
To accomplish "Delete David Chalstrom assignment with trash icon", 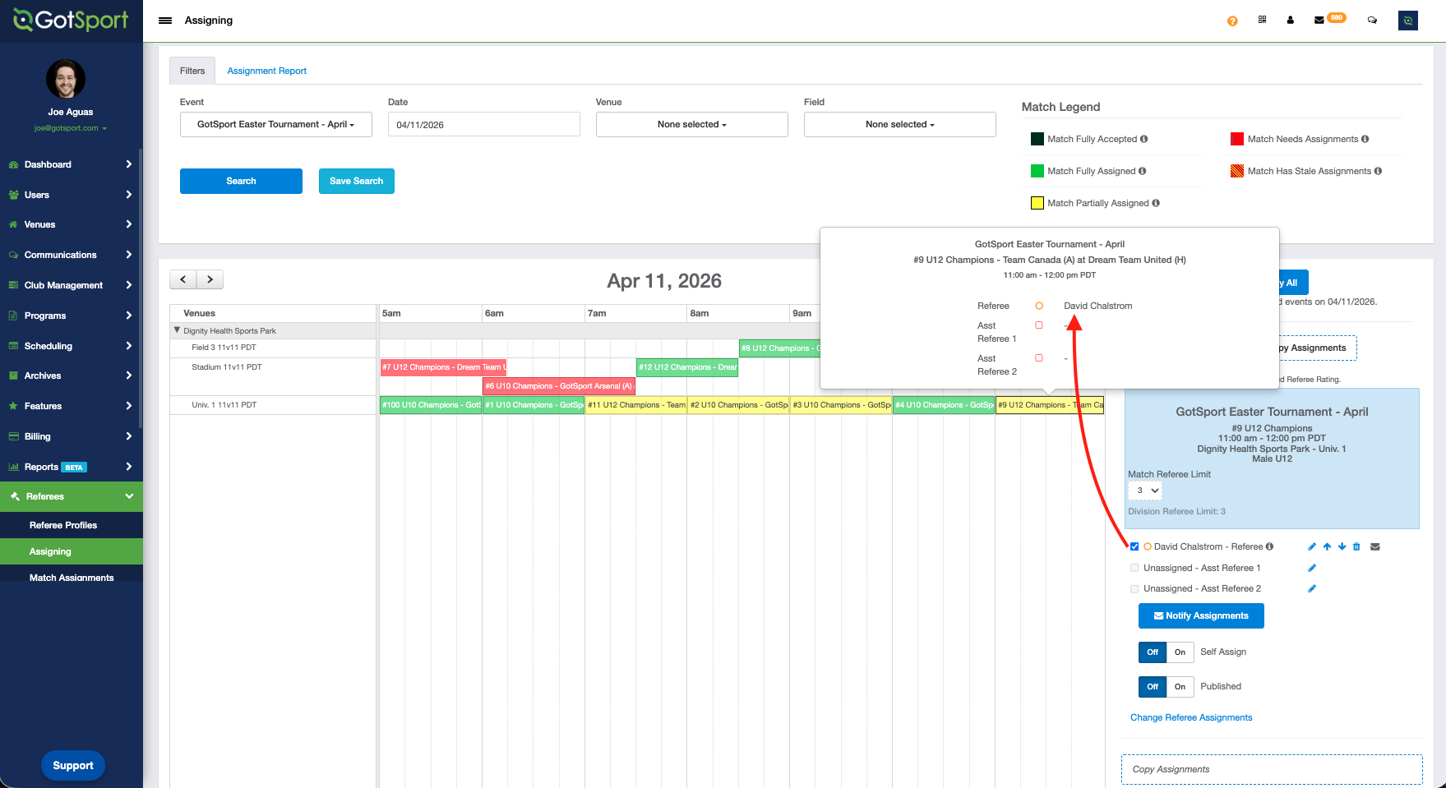I will (x=1356, y=546).
